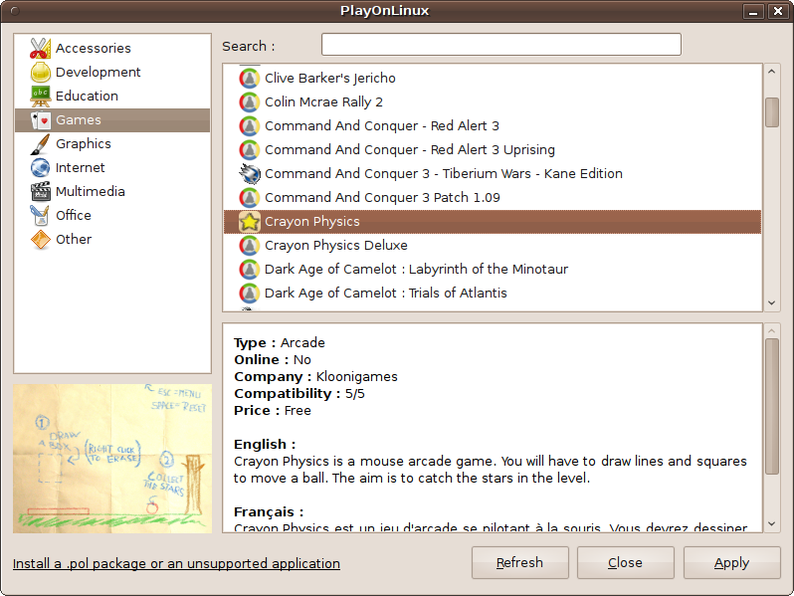Click the games list scroll up arrow
This screenshot has height=596, width=794.
click(772, 72)
